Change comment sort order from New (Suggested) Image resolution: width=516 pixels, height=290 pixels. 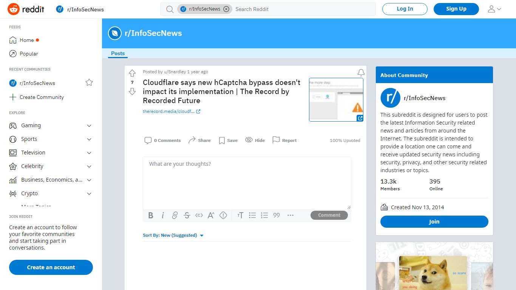(x=173, y=235)
